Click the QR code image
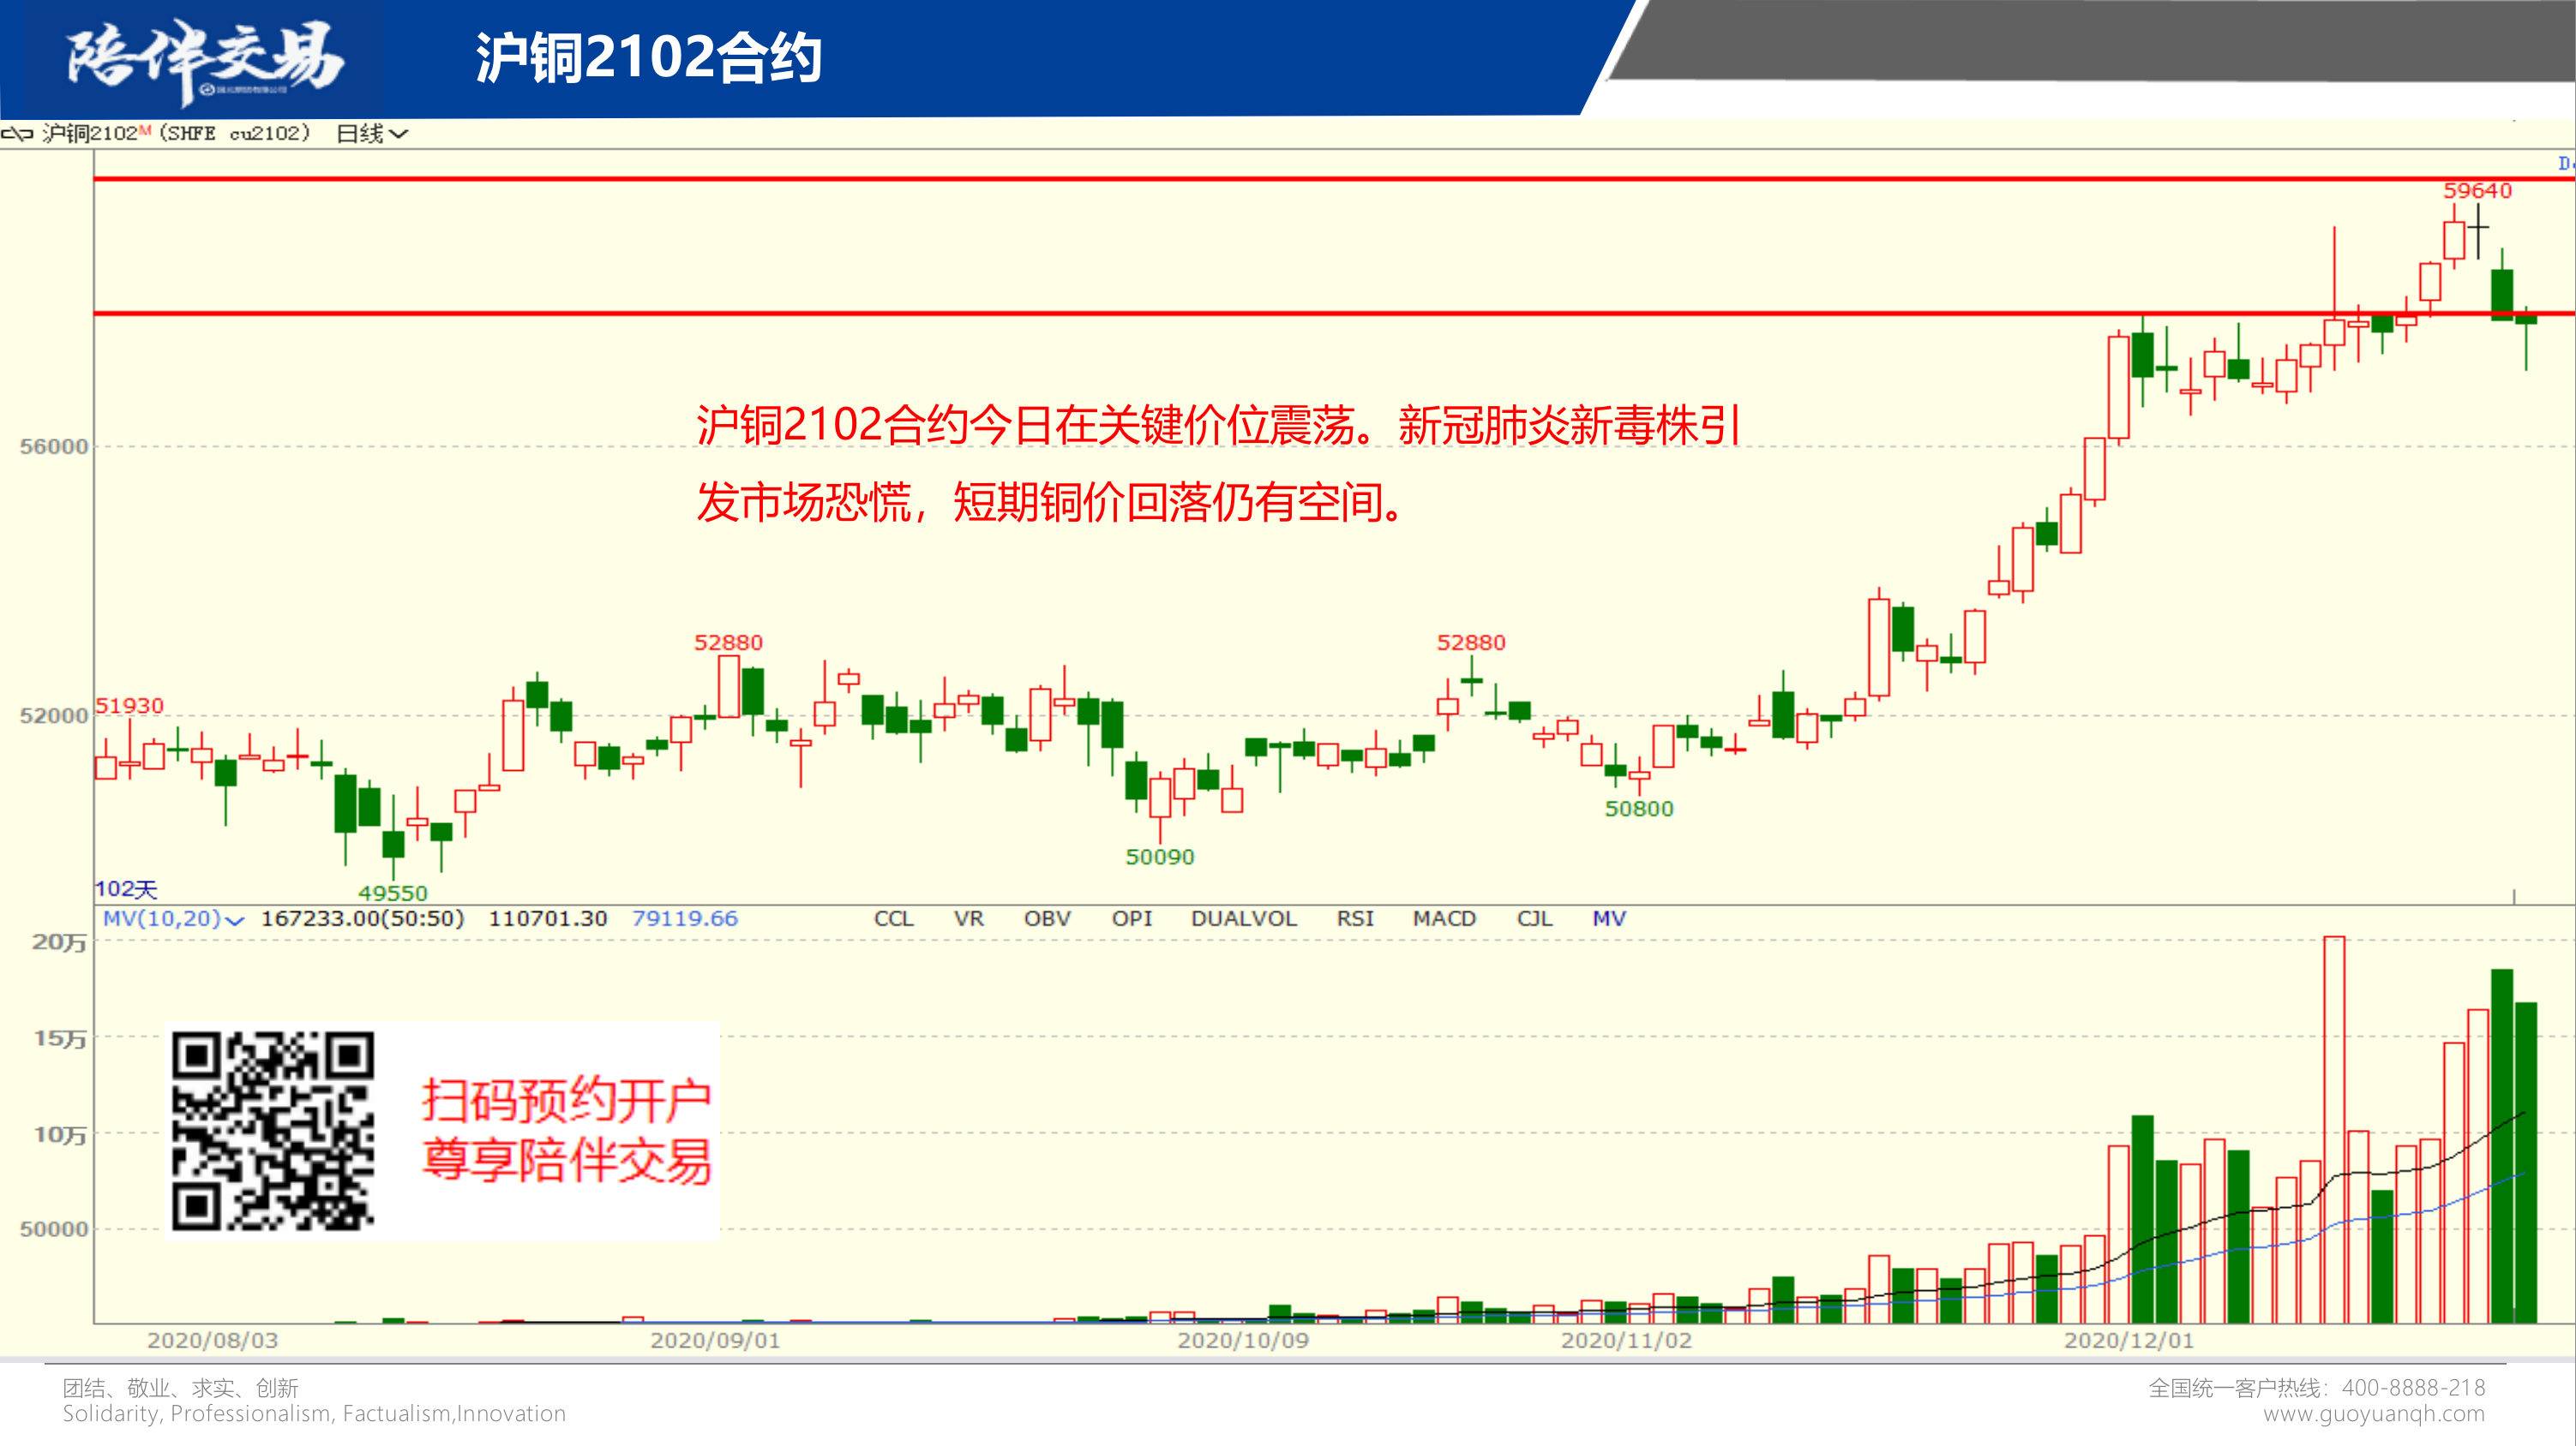This screenshot has width=2576, height=1446. (273, 1130)
